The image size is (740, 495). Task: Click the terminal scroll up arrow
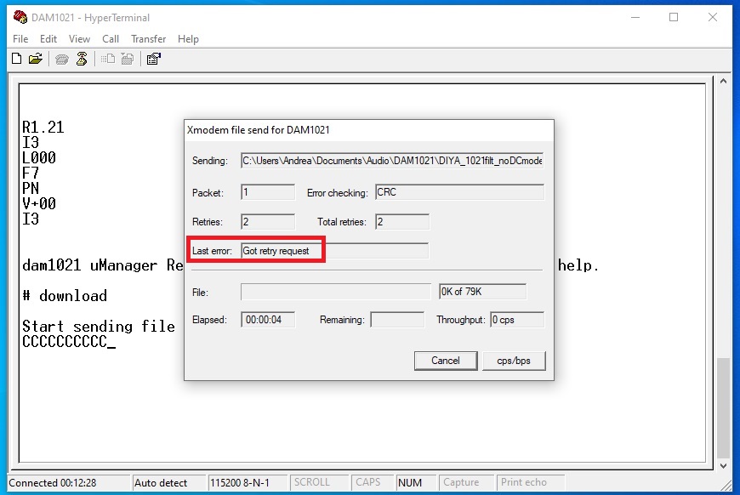tap(723, 81)
